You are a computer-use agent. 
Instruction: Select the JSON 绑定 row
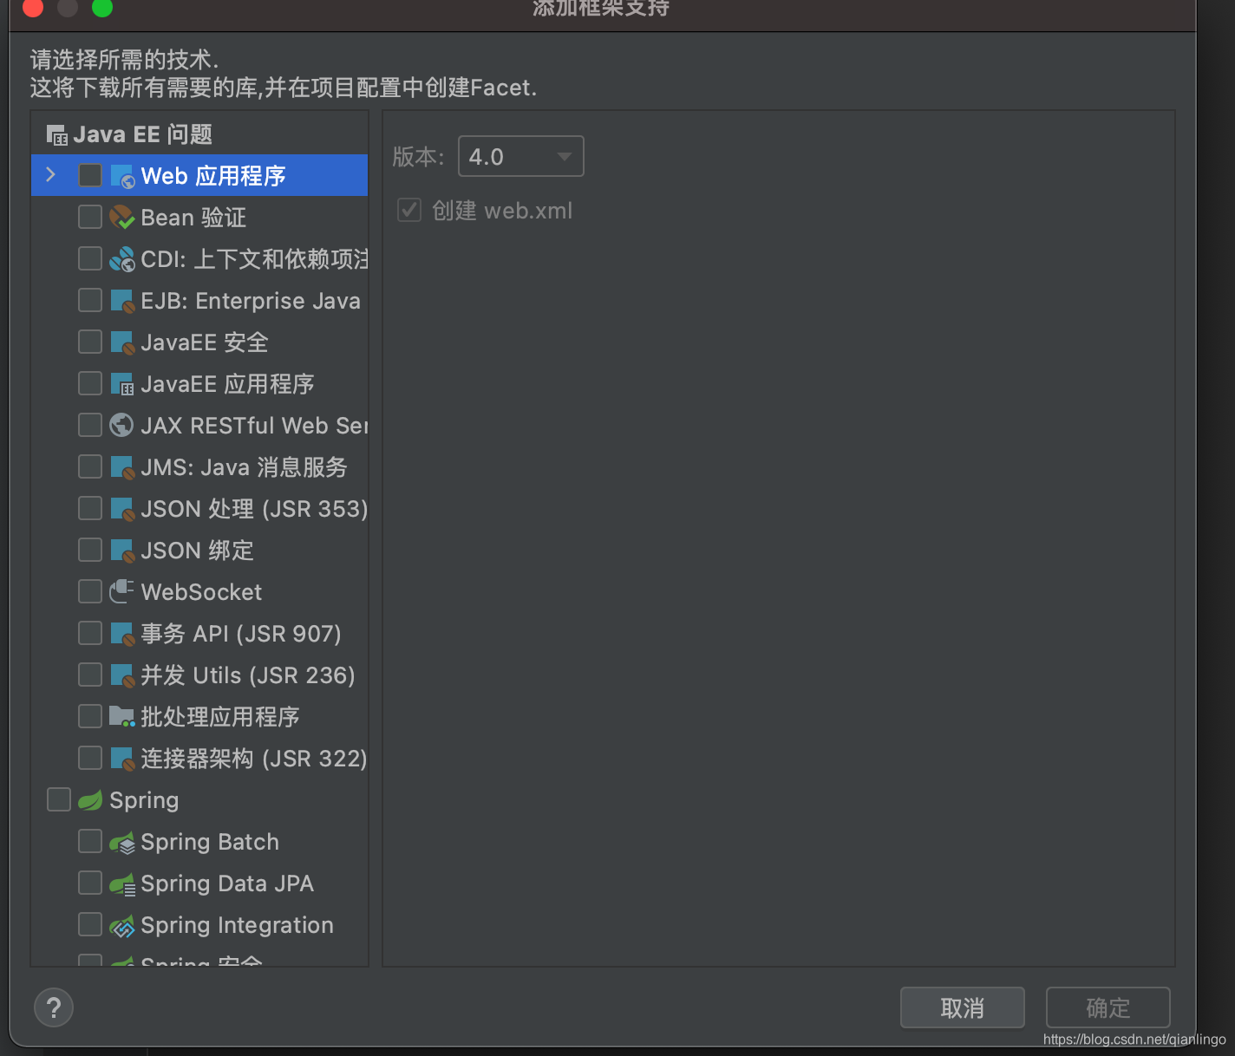coord(199,551)
